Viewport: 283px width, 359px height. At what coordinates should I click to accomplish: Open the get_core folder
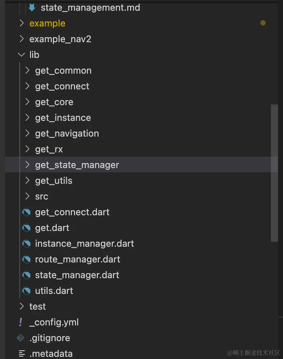[x=54, y=102]
